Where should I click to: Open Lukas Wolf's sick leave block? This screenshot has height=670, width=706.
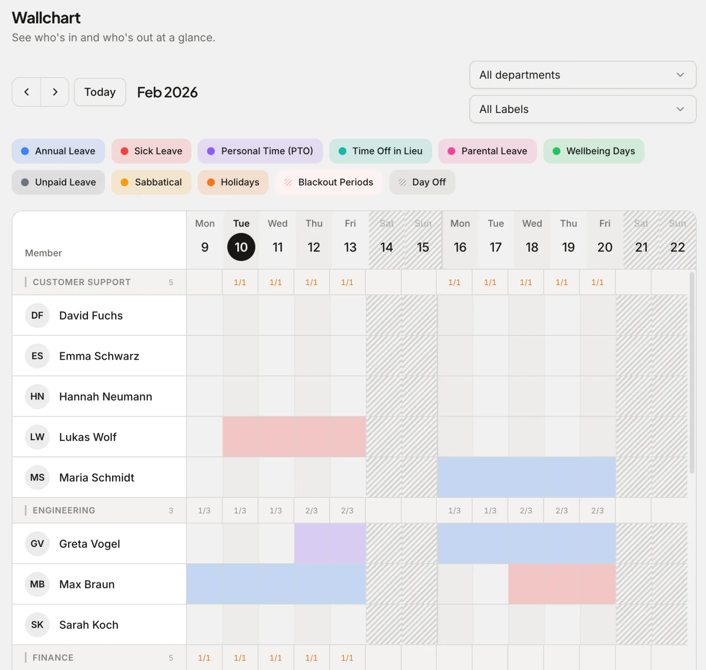point(294,437)
